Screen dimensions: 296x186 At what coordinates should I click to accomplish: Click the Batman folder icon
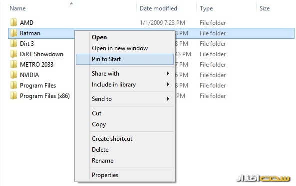click(13, 33)
